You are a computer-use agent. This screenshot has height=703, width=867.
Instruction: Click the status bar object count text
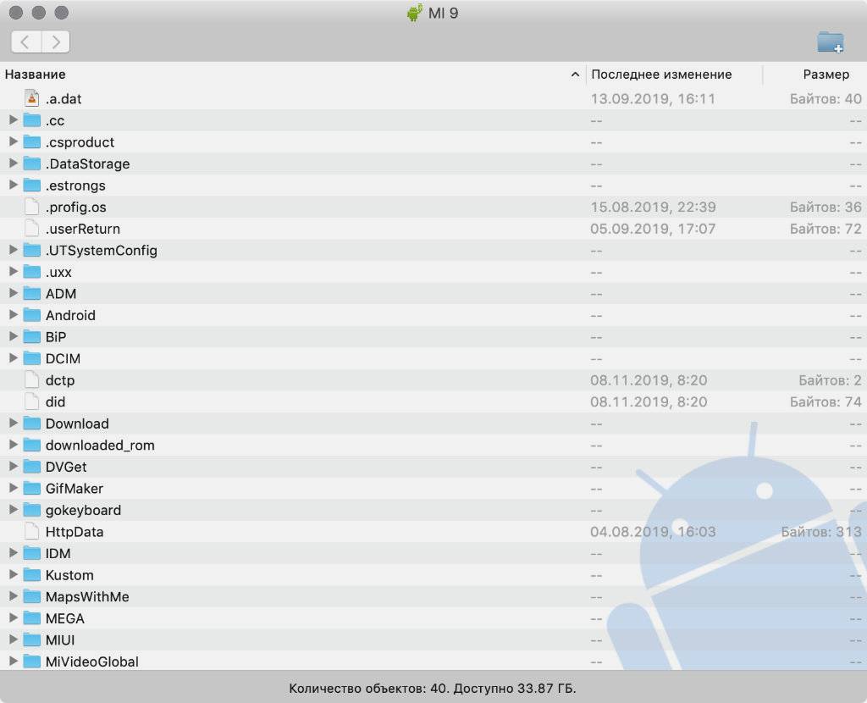coord(433,689)
